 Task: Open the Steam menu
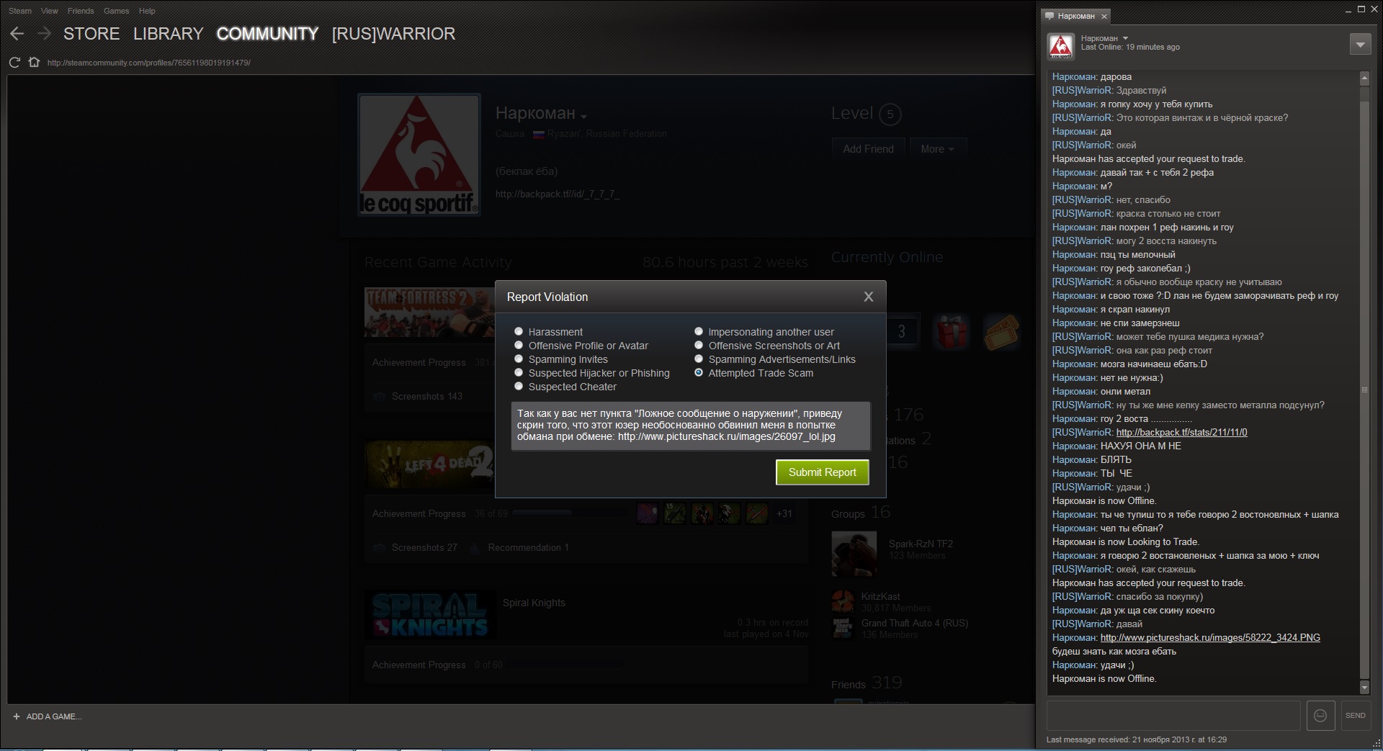[x=20, y=11]
